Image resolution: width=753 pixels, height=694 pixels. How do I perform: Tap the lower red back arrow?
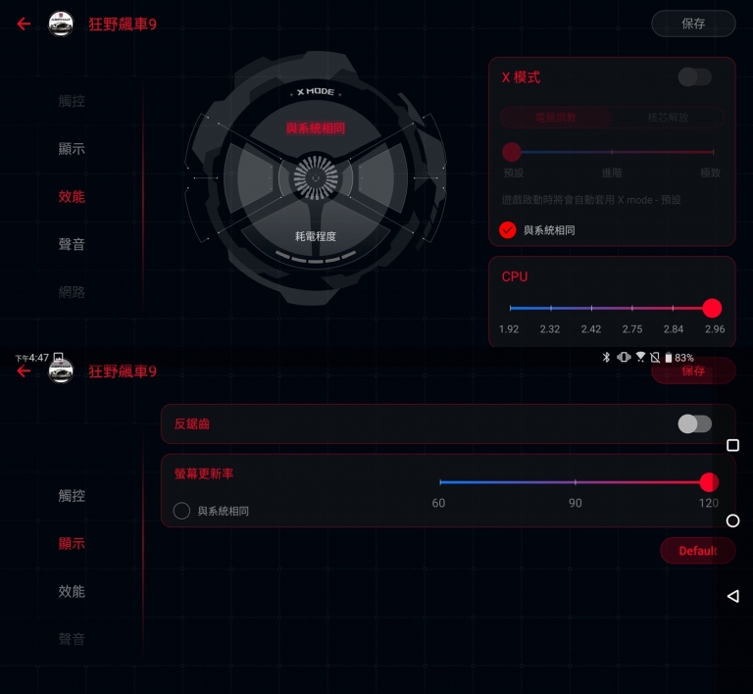pos(24,371)
